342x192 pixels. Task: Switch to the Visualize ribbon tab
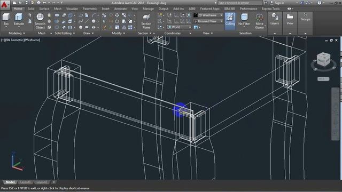[x=72, y=9]
